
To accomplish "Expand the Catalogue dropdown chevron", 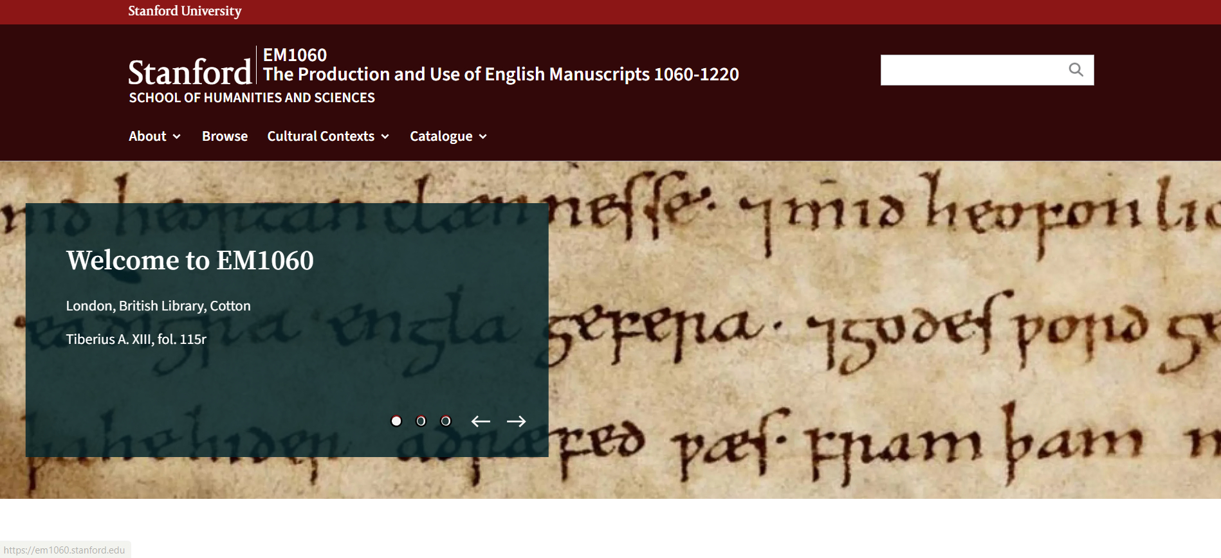I will (483, 136).
